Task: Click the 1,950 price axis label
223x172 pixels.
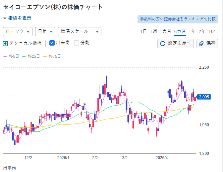Action: (x=204, y=125)
